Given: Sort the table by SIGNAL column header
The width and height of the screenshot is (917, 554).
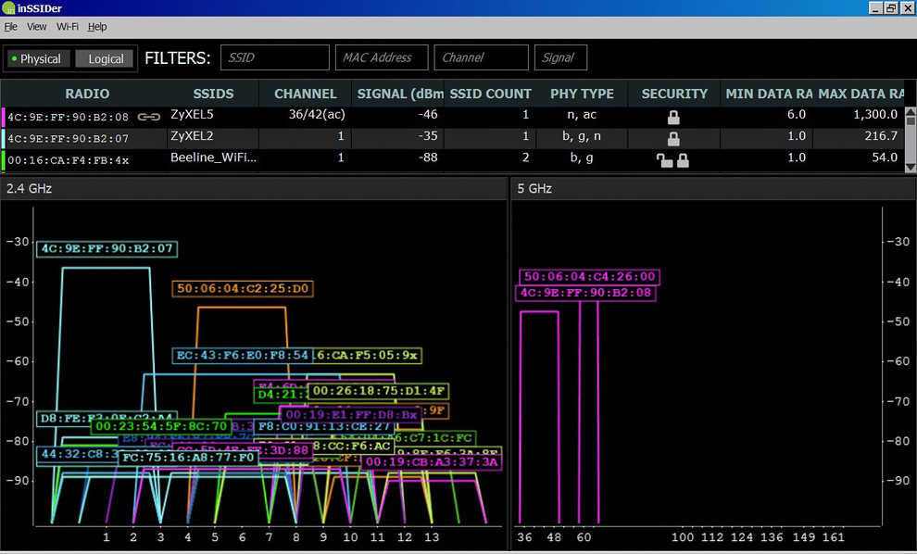Looking at the screenshot, I should 399,94.
